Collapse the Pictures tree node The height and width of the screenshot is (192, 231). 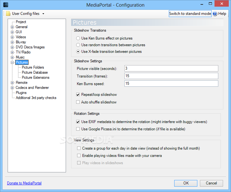click(x=12, y=62)
